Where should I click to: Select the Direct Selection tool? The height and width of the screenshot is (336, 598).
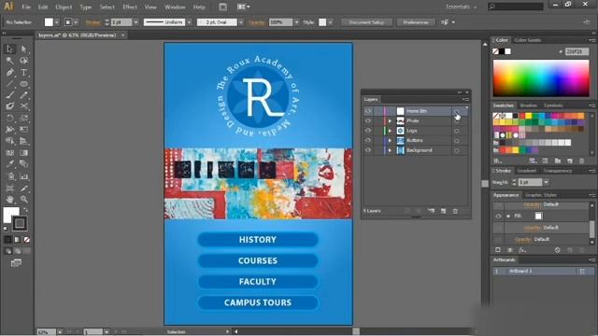[x=23, y=49]
